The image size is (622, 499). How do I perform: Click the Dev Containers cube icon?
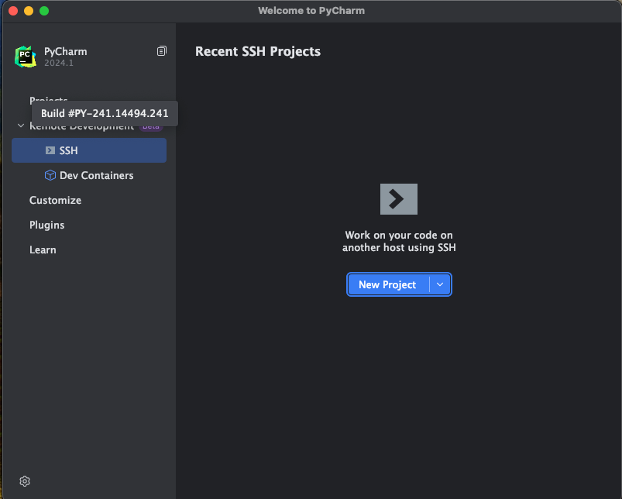point(50,175)
